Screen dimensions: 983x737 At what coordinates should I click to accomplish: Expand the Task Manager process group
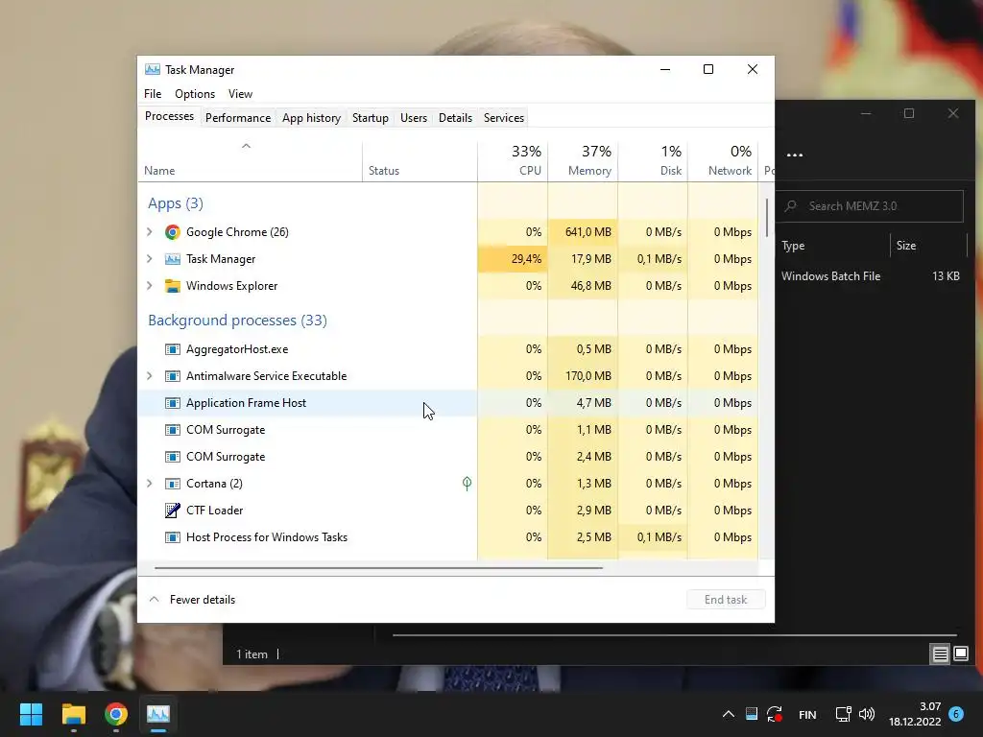click(149, 259)
